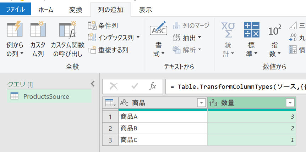
Task: Open the table menu icon in grid corner
Action: 110,102
